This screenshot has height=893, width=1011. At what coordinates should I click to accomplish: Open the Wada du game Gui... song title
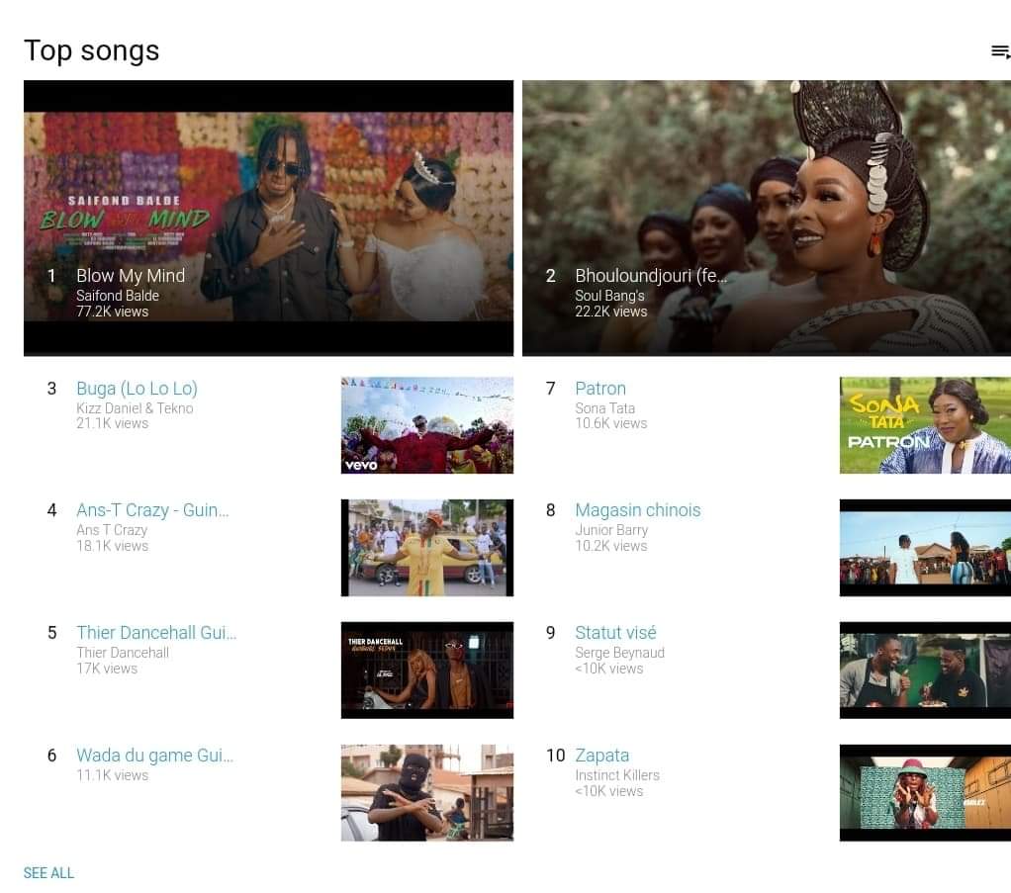pos(154,755)
